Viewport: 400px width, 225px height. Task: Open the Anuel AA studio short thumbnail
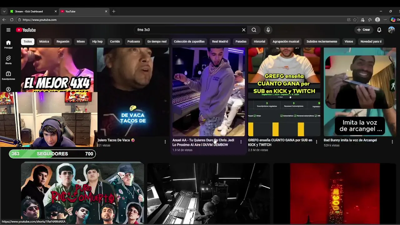(x=208, y=92)
